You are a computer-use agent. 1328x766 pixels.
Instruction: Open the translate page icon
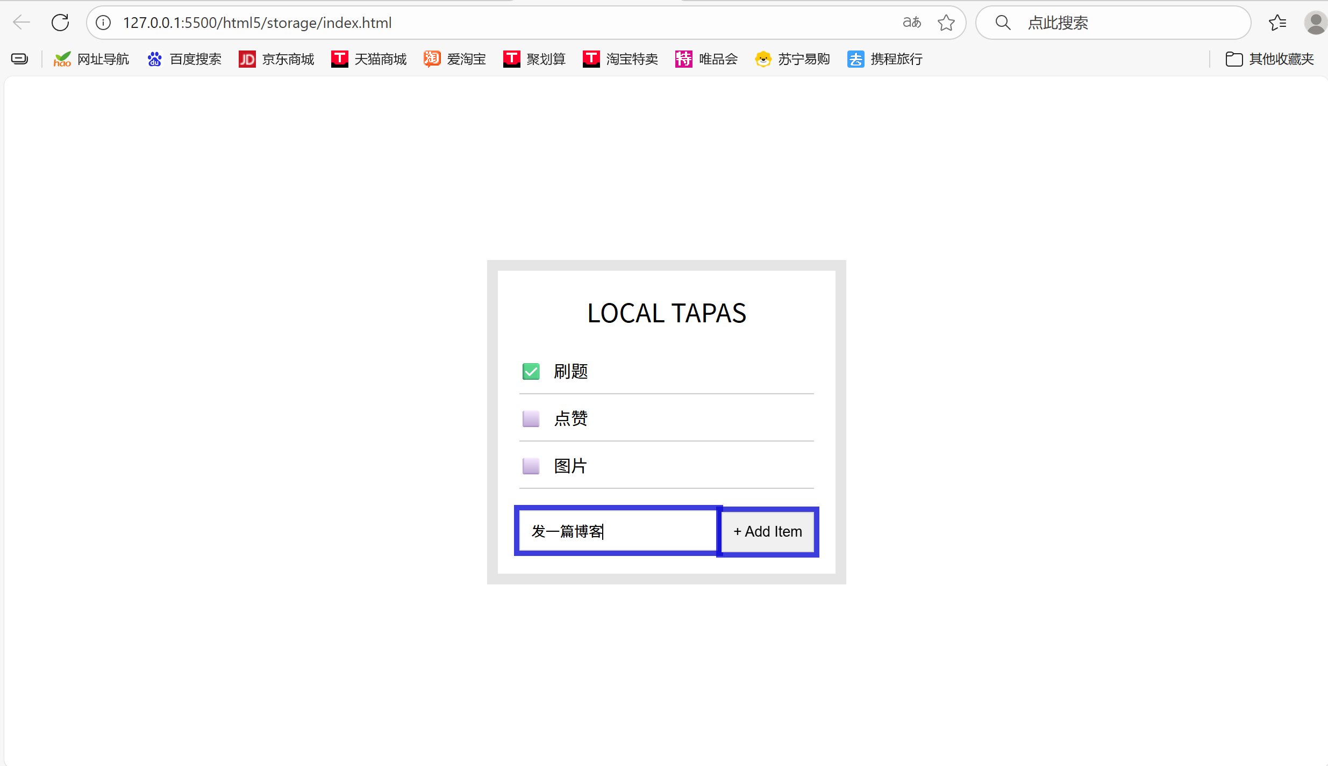click(x=912, y=23)
